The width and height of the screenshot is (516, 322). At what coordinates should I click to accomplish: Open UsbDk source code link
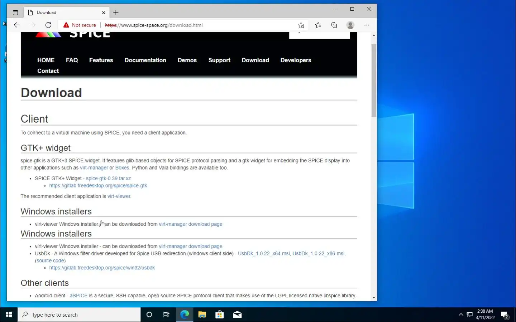pyautogui.click(x=50, y=261)
